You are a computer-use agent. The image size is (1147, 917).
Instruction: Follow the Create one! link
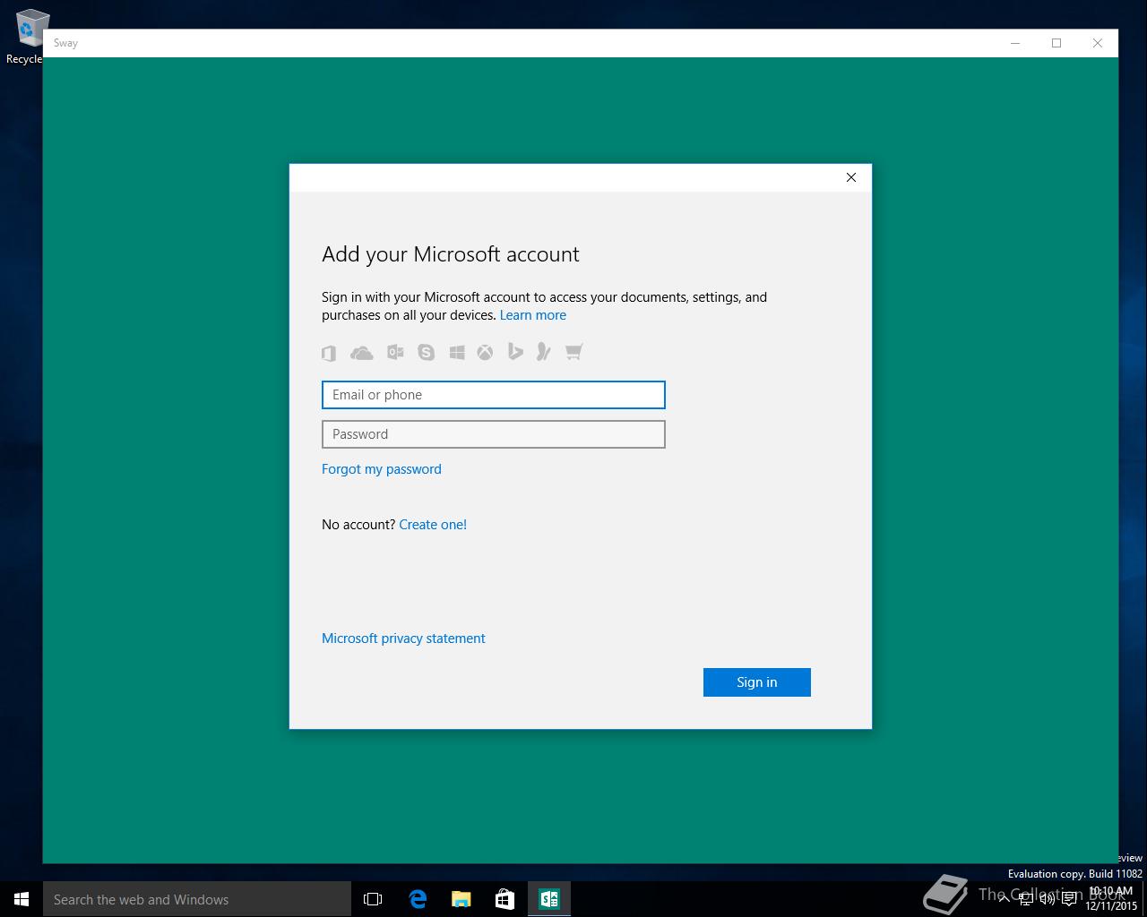coord(433,525)
